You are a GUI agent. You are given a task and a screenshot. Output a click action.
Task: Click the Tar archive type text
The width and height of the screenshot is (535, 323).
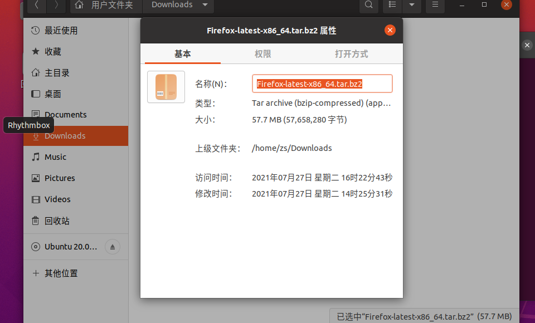pos(321,103)
